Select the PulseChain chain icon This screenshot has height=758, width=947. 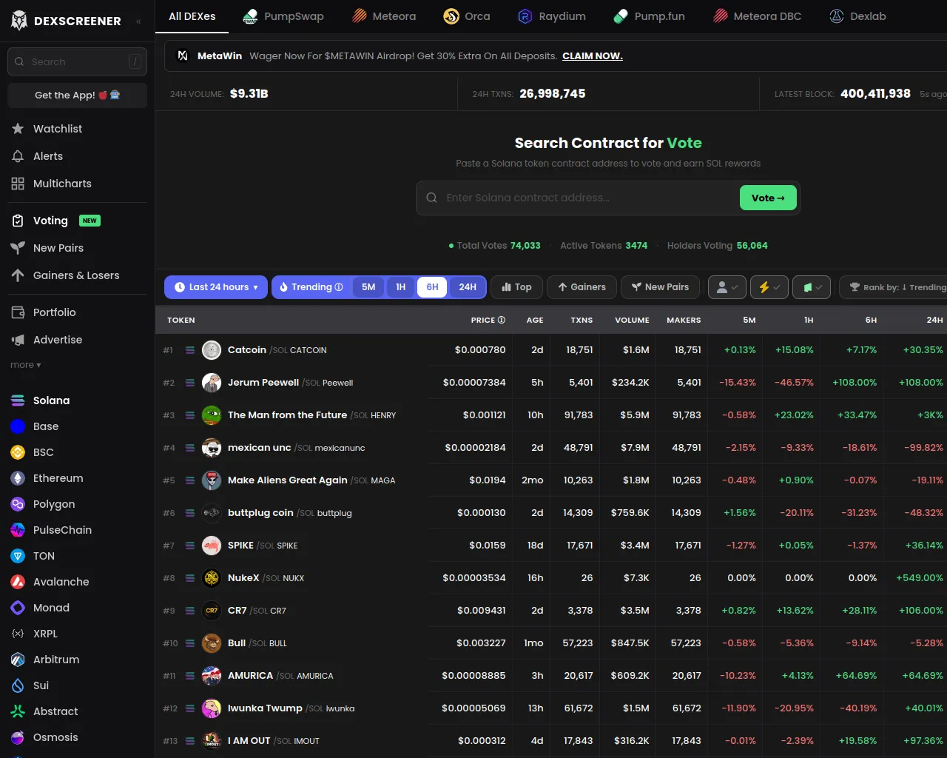coord(18,530)
